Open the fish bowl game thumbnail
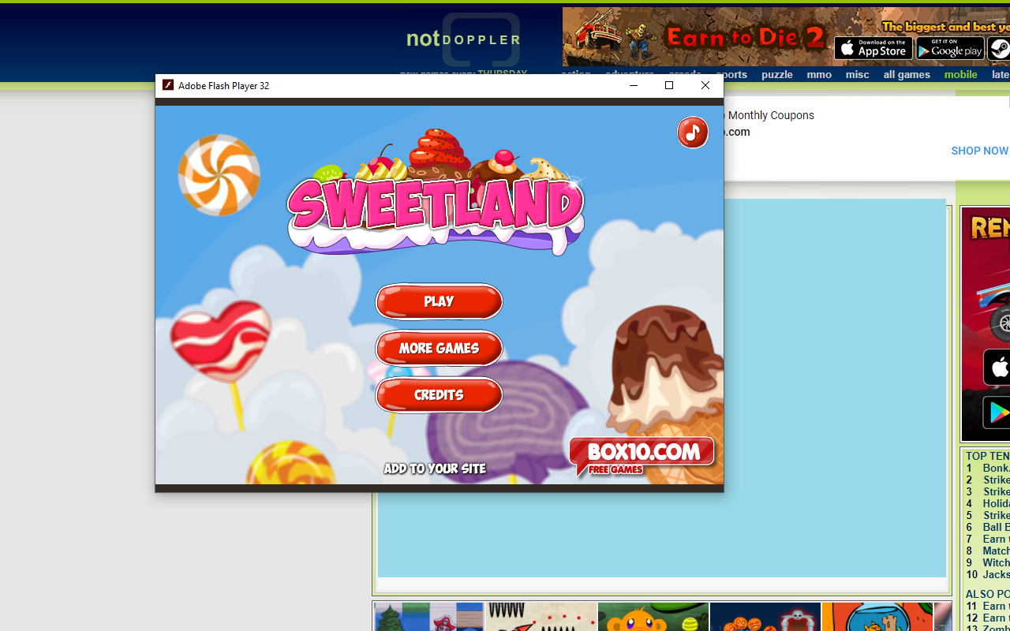The width and height of the screenshot is (1010, 631). click(877, 617)
